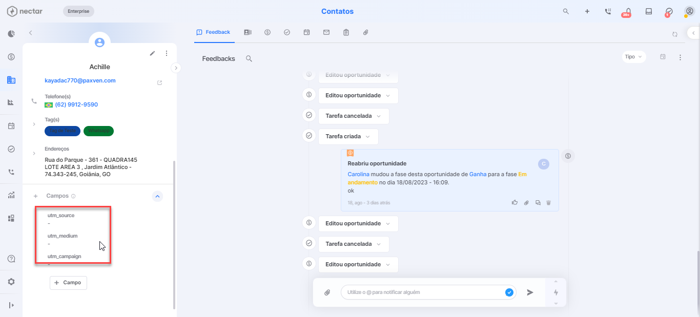Screen dimensions: 700x317
Task: Open the pie chart dashboard in sidebar
Action: coord(11,34)
